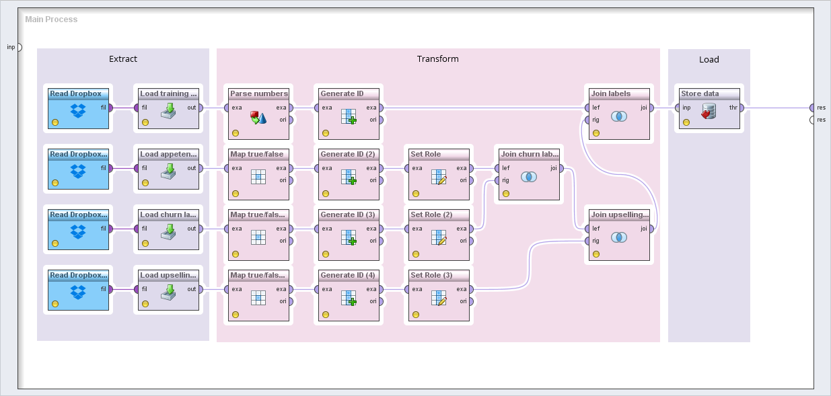Click the first 'res' result port

812,108
